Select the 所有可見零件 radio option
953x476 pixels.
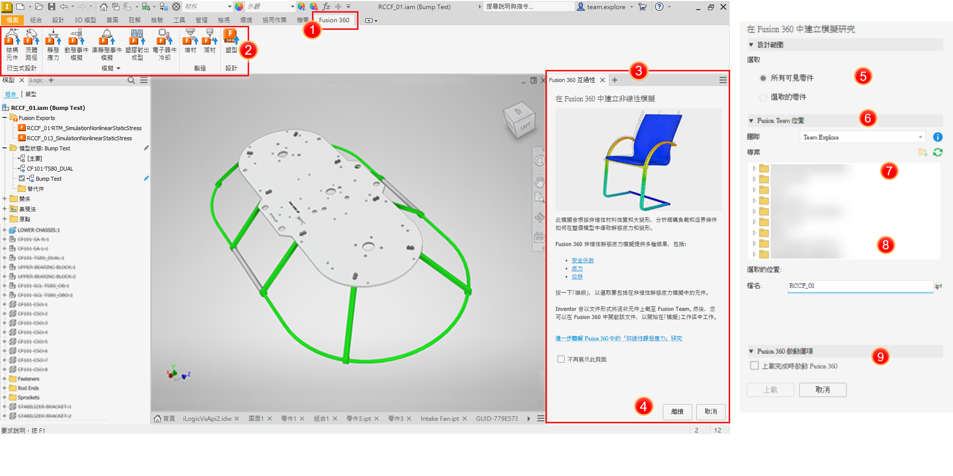[763, 78]
